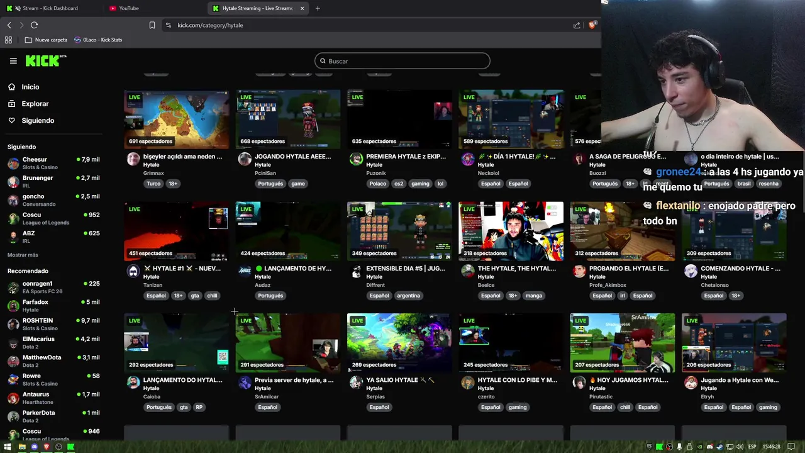Open the Grimnax stream thumbnail with 691 espectadores
Image resolution: width=805 pixels, height=453 pixels.
pos(177,119)
